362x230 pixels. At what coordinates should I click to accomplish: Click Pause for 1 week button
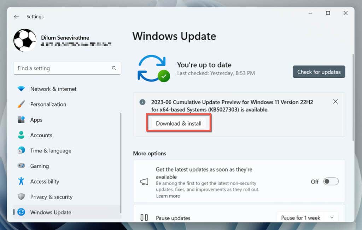(x=300, y=218)
